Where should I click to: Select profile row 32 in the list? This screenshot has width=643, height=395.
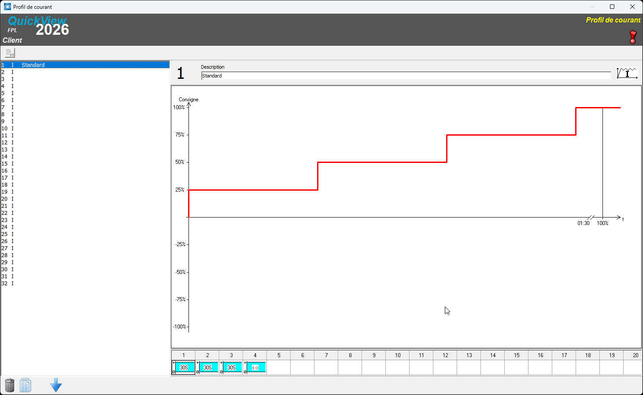click(x=85, y=283)
